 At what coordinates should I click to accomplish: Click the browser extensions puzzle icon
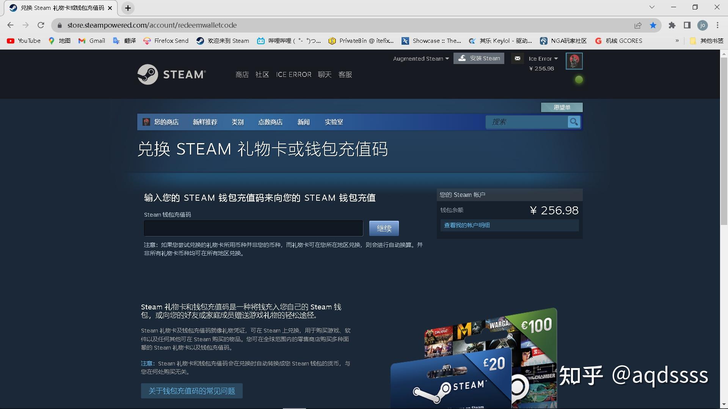tap(672, 25)
